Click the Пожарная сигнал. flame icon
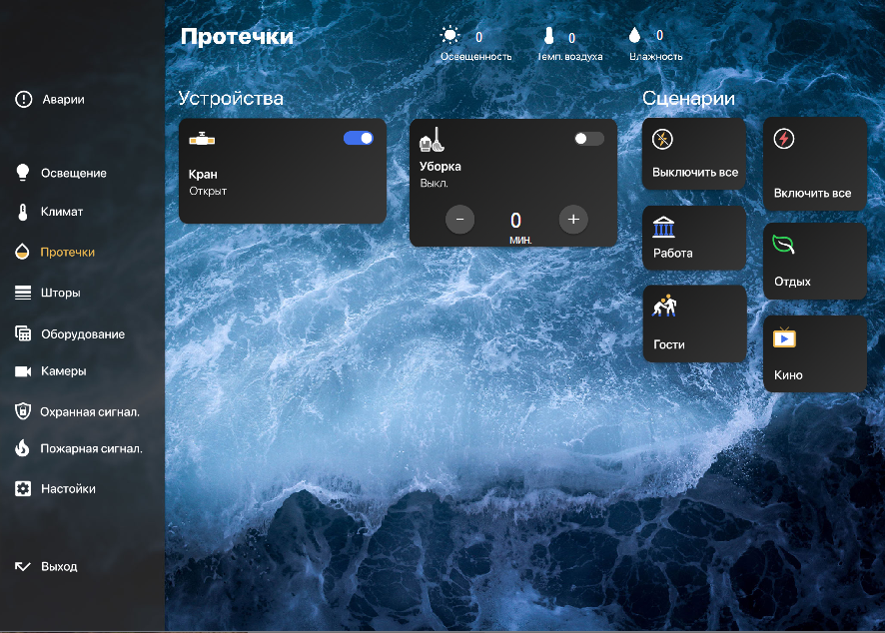This screenshot has height=633, width=885. coord(23,448)
